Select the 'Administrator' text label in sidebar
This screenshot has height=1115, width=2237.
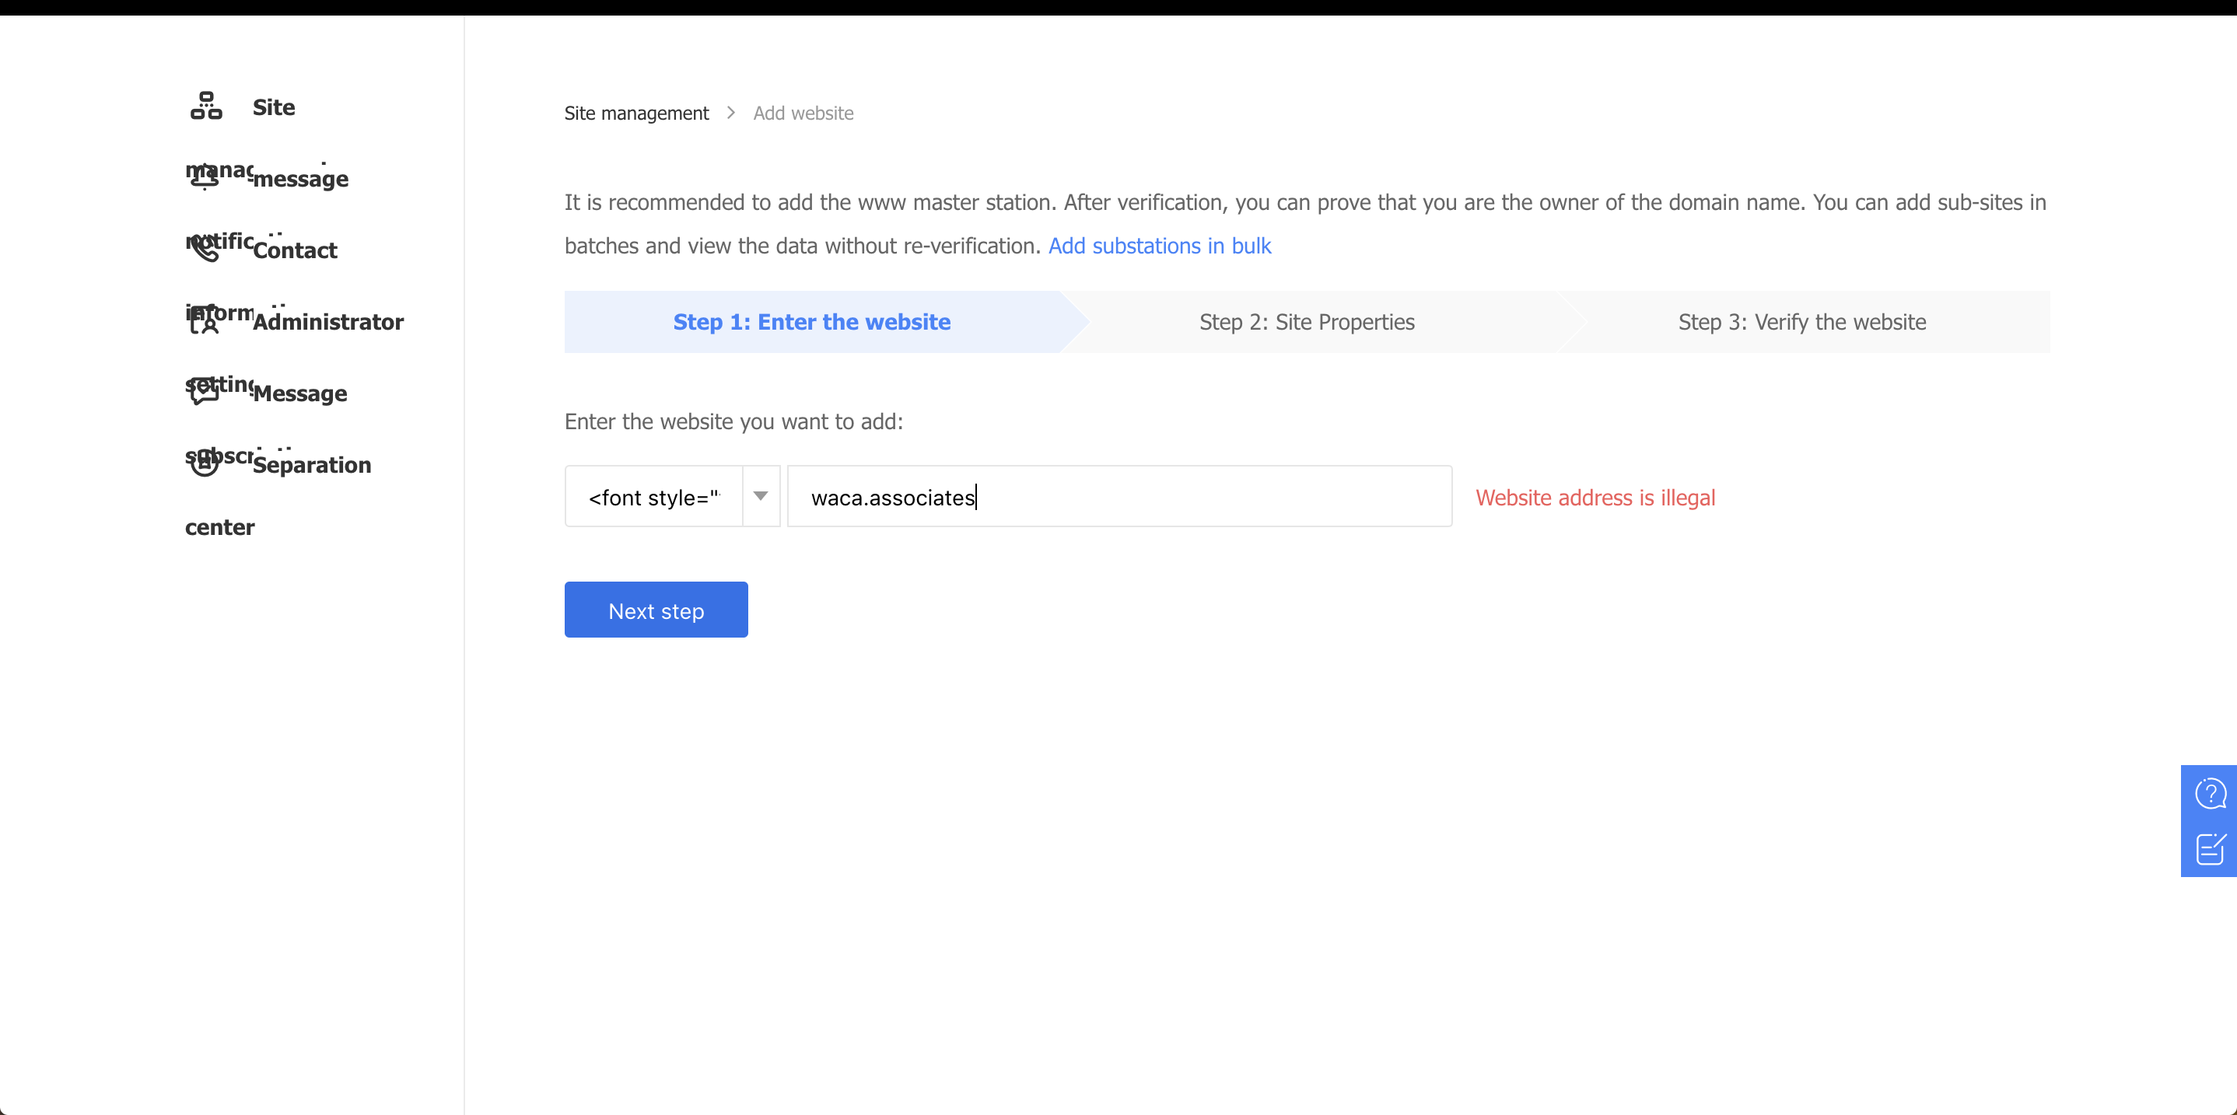pos(328,322)
